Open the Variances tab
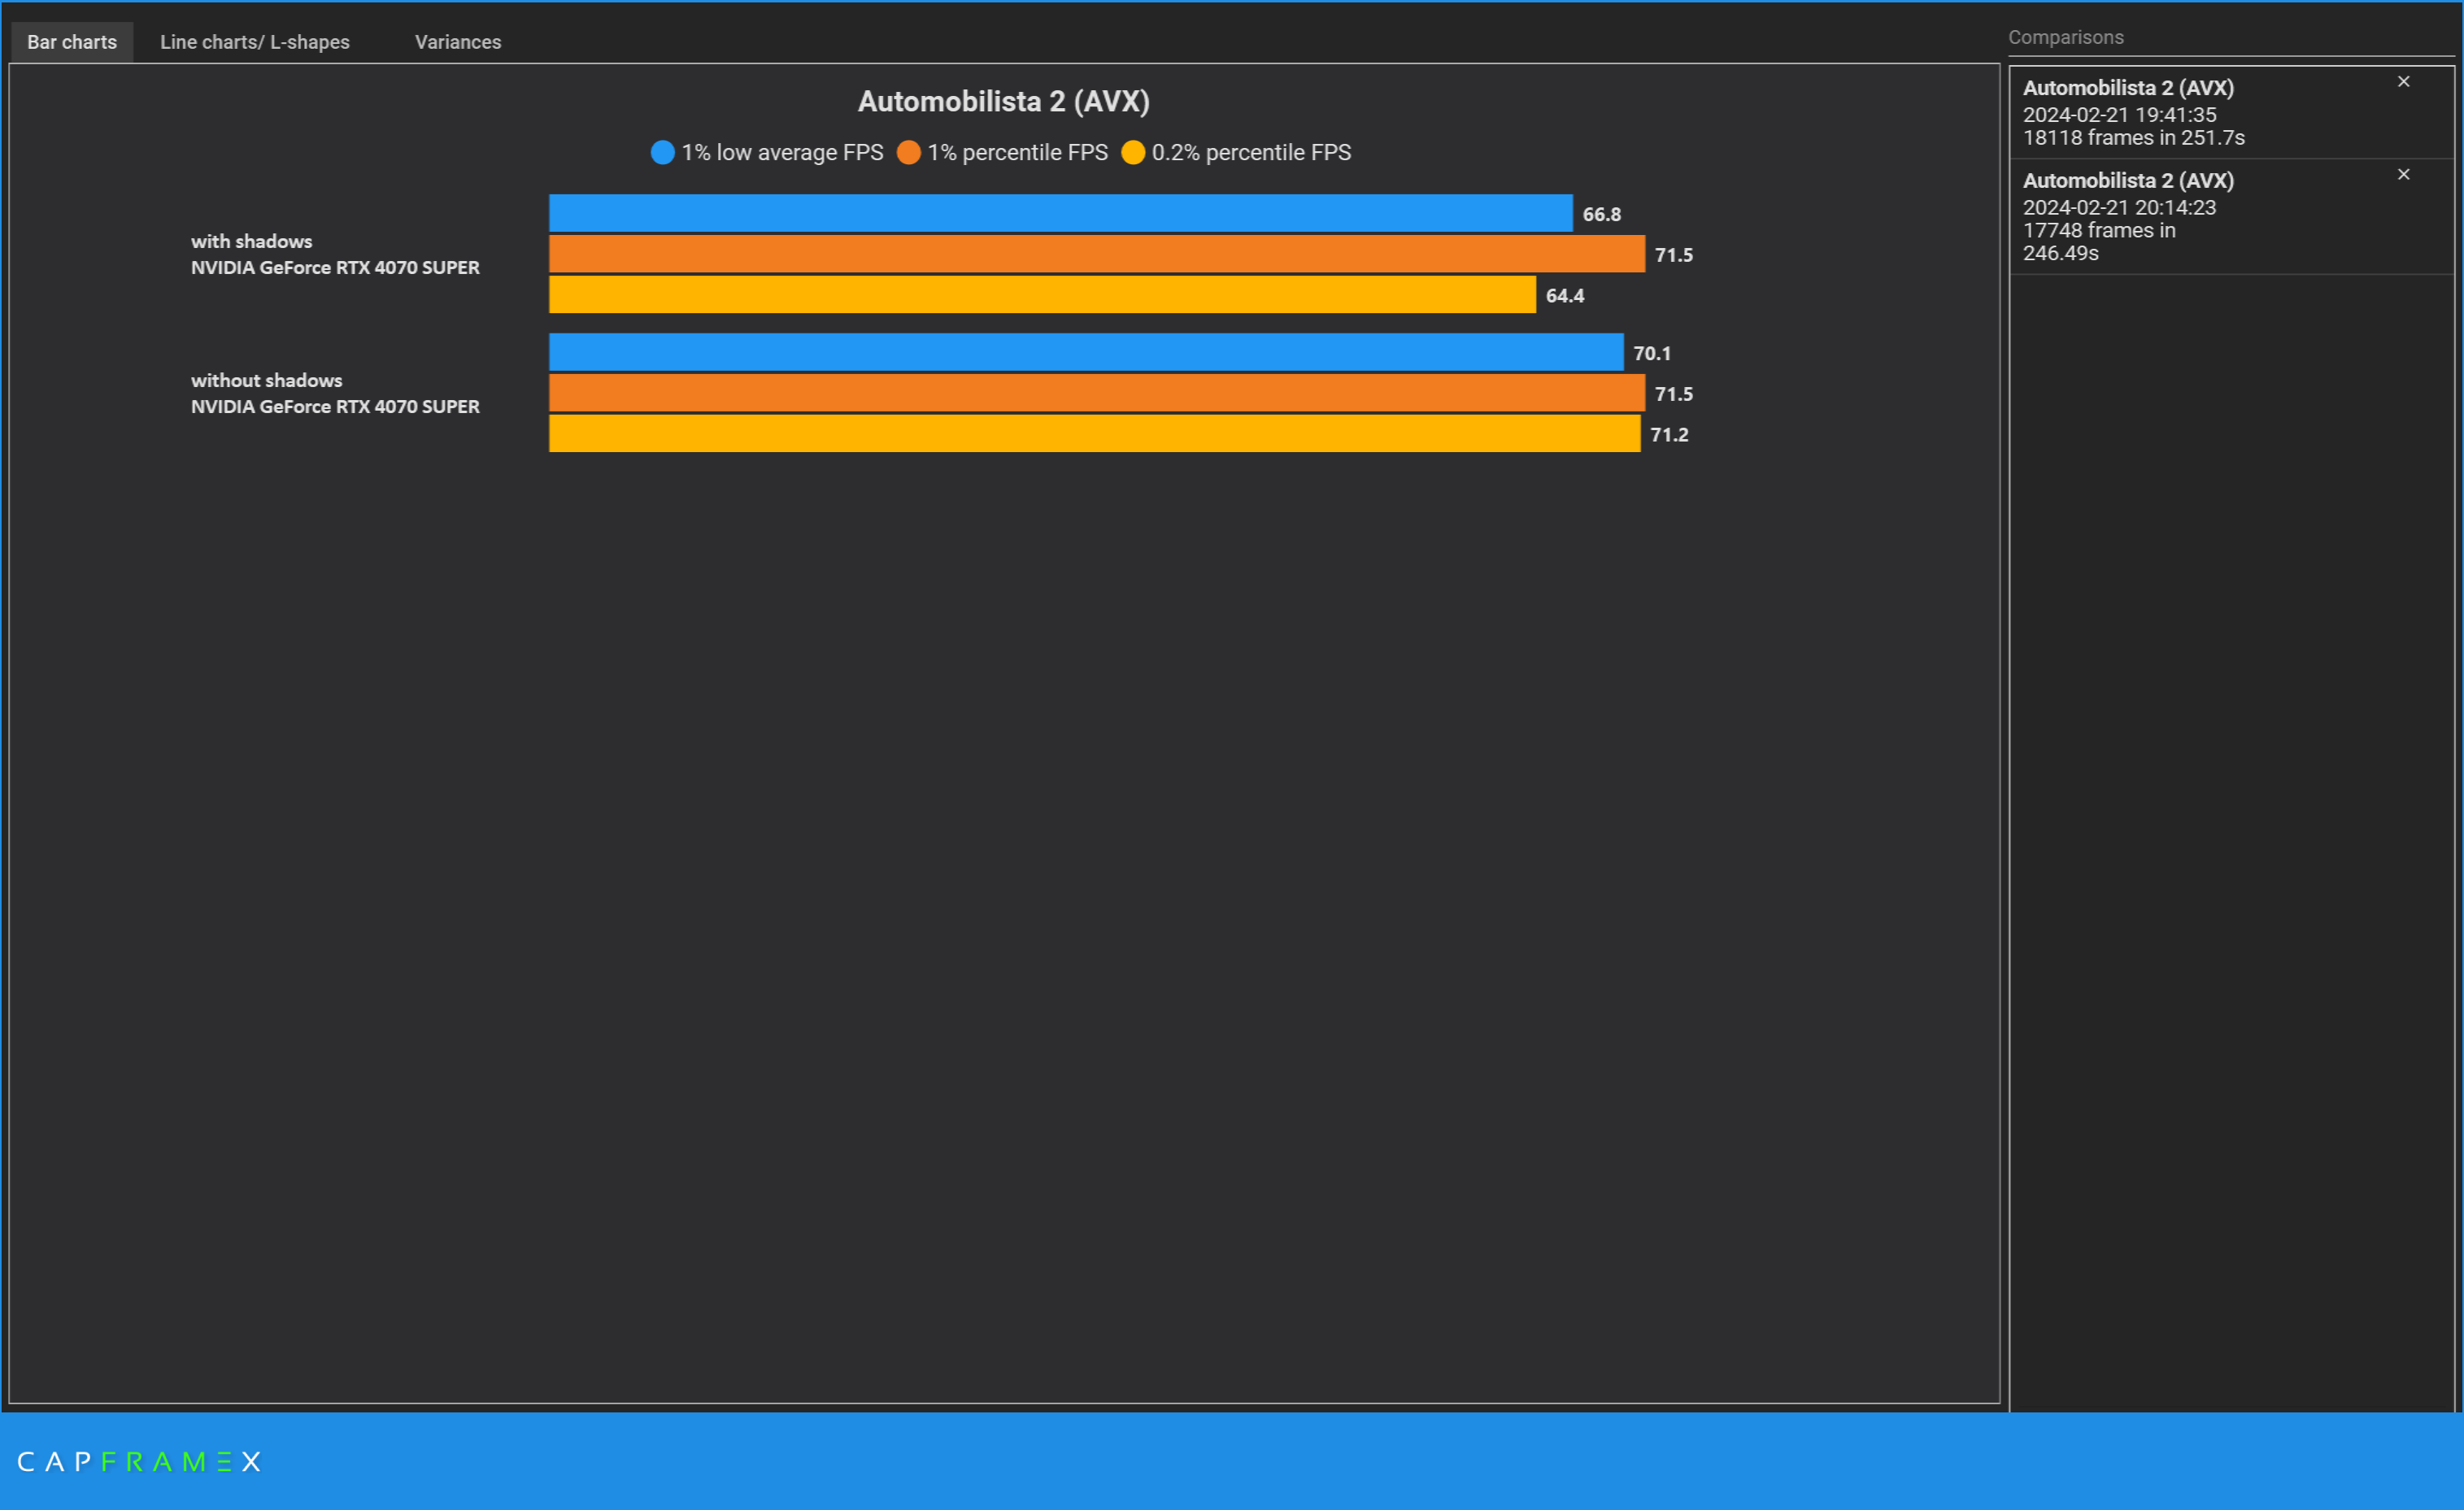 (x=458, y=42)
